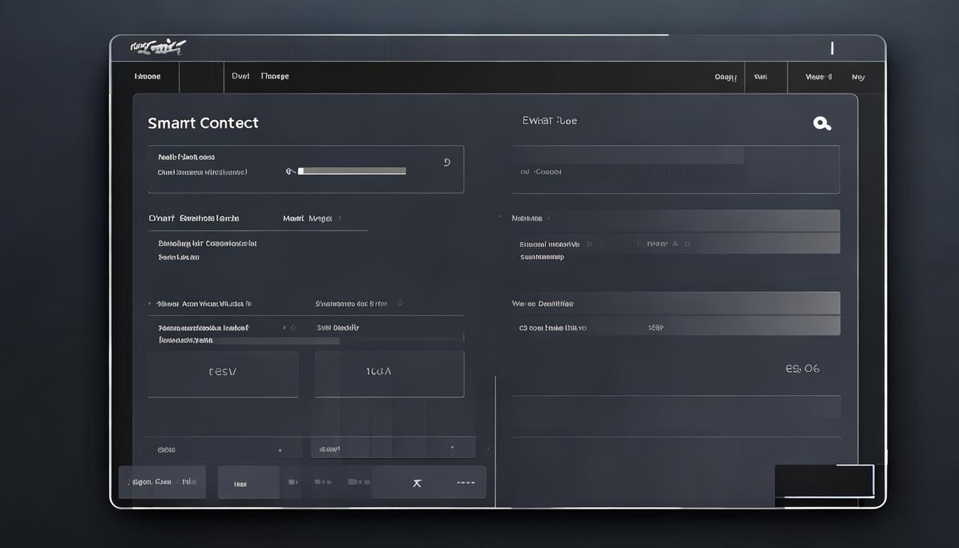Select the Ney item in top bar
Image resolution: width=959 pixels, height=548 pixels.
click(858, 77)
